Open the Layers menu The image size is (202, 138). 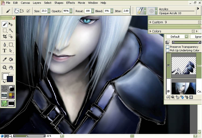click(37, 3)
